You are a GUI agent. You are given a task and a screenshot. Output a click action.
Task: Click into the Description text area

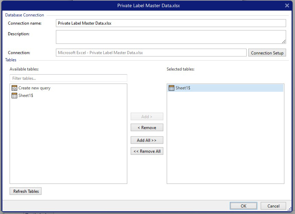[x=171, y=37]
